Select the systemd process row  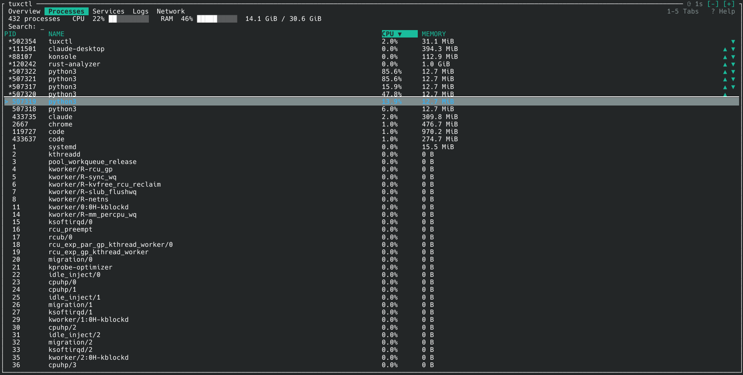click(371, 147)
